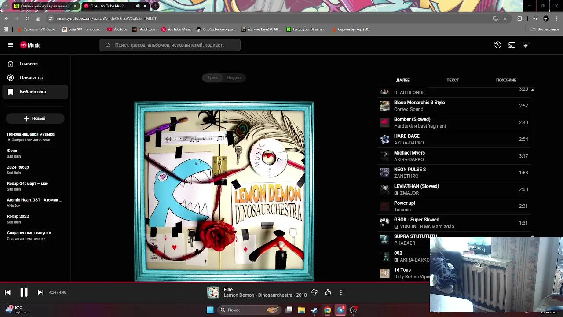Open browser home page
The width and height of the screenshot is (563, 317).
(x=38, y=18)
